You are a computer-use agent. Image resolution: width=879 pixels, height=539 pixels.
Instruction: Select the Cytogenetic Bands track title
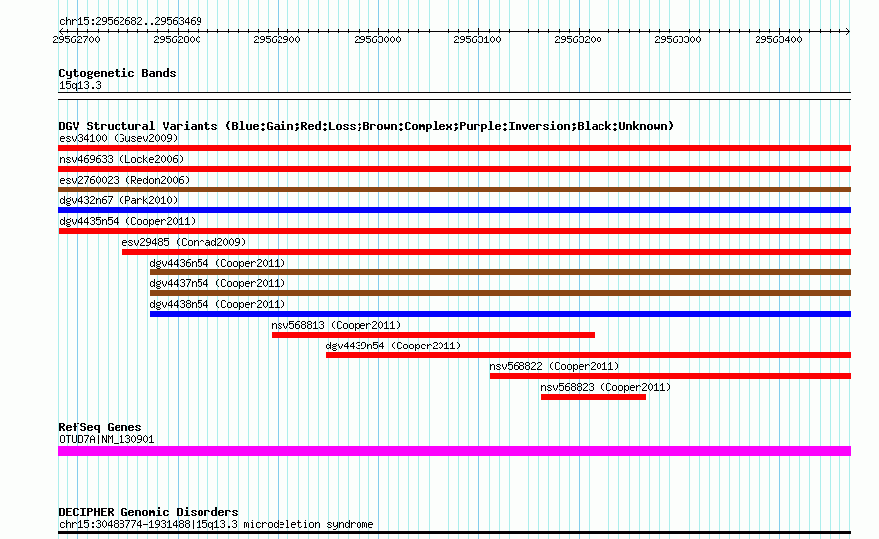118,73
